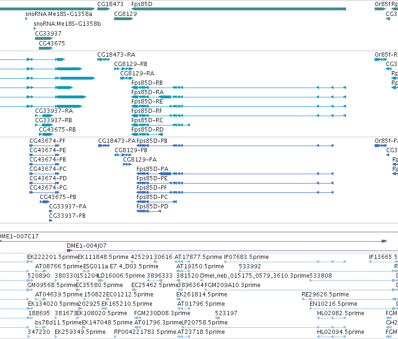Viewport: 398px width, 339px height.
Task: Click protein Fps85D-PA label
Action: tap(152, 169)
